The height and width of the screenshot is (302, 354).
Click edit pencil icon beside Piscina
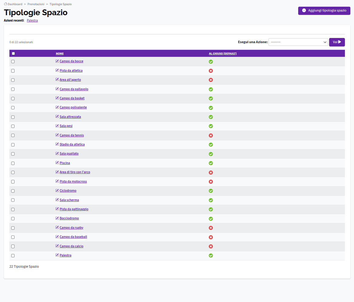click(57, 163)
